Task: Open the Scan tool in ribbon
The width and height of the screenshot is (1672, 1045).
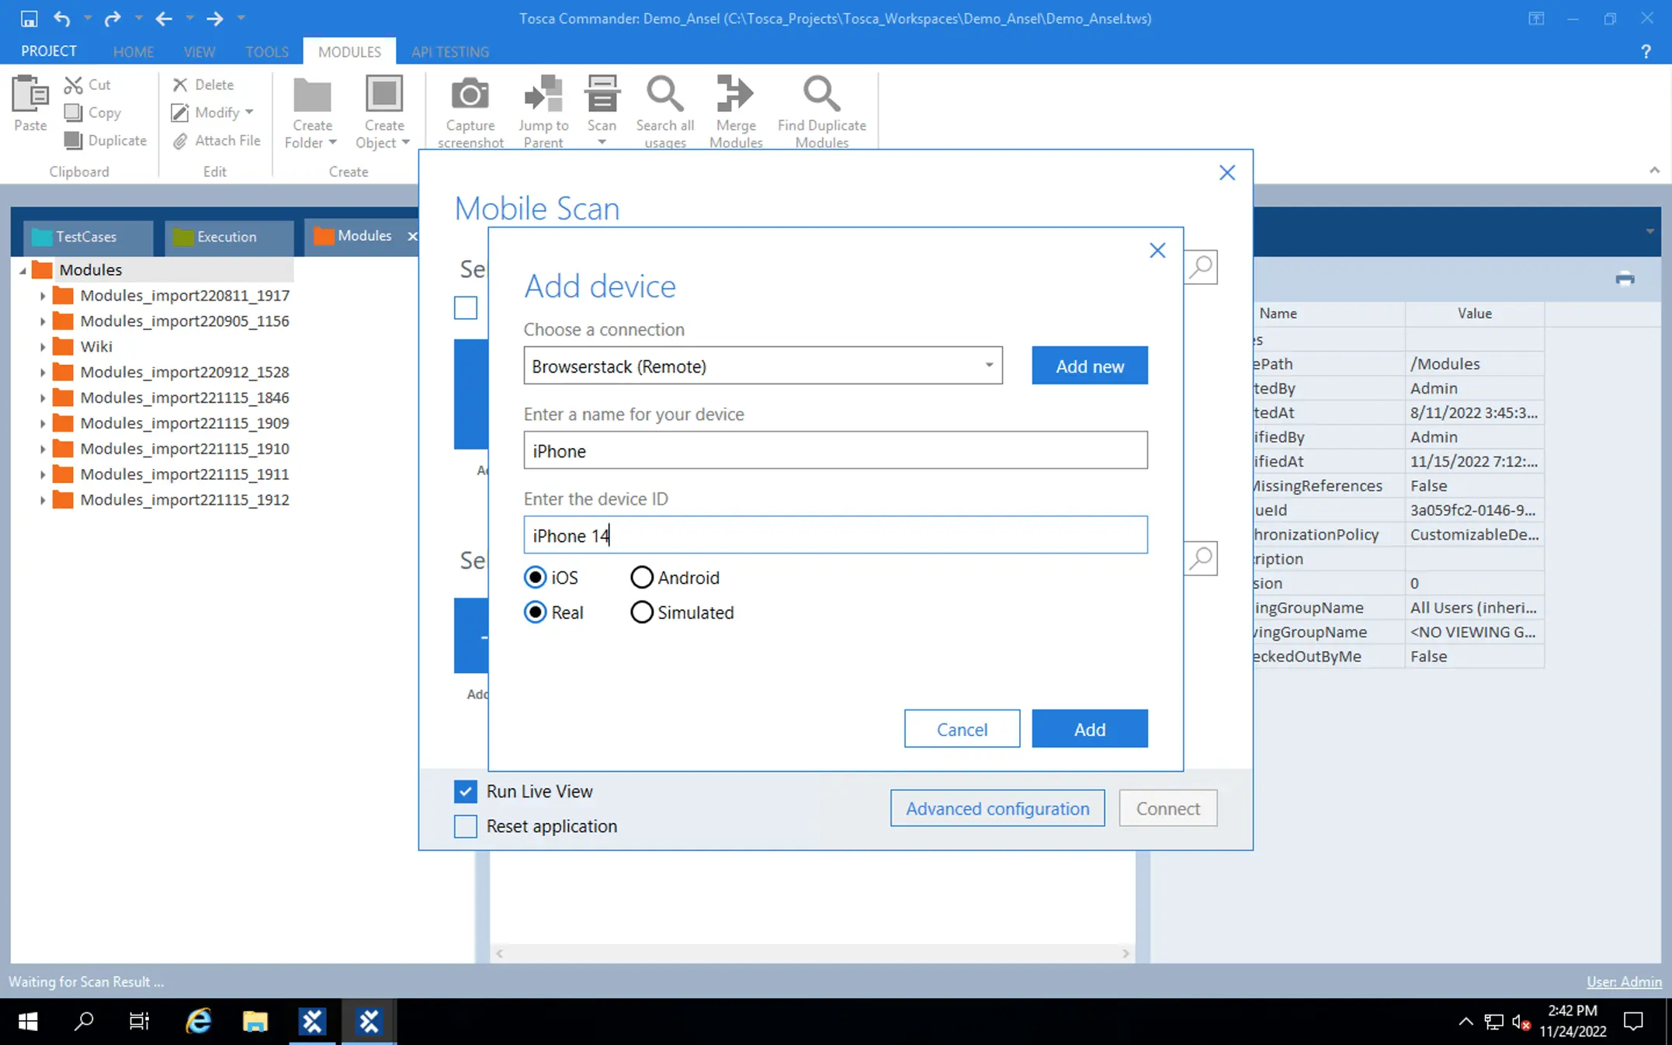Action: coord(602,95)
